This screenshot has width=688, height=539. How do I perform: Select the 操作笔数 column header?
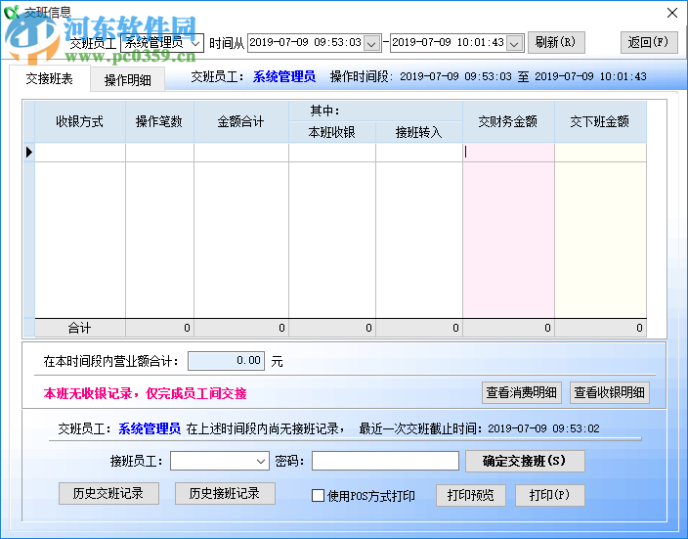pyautogui.click(x=159, y=121)
